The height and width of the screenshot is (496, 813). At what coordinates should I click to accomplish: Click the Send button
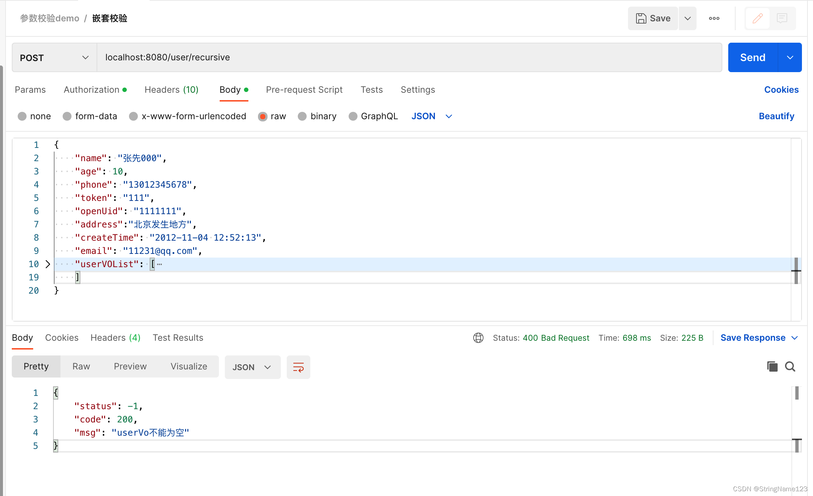pos(752,57)
